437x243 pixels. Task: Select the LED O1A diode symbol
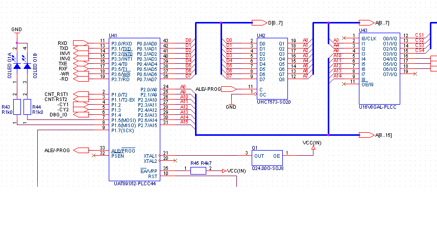17,66
